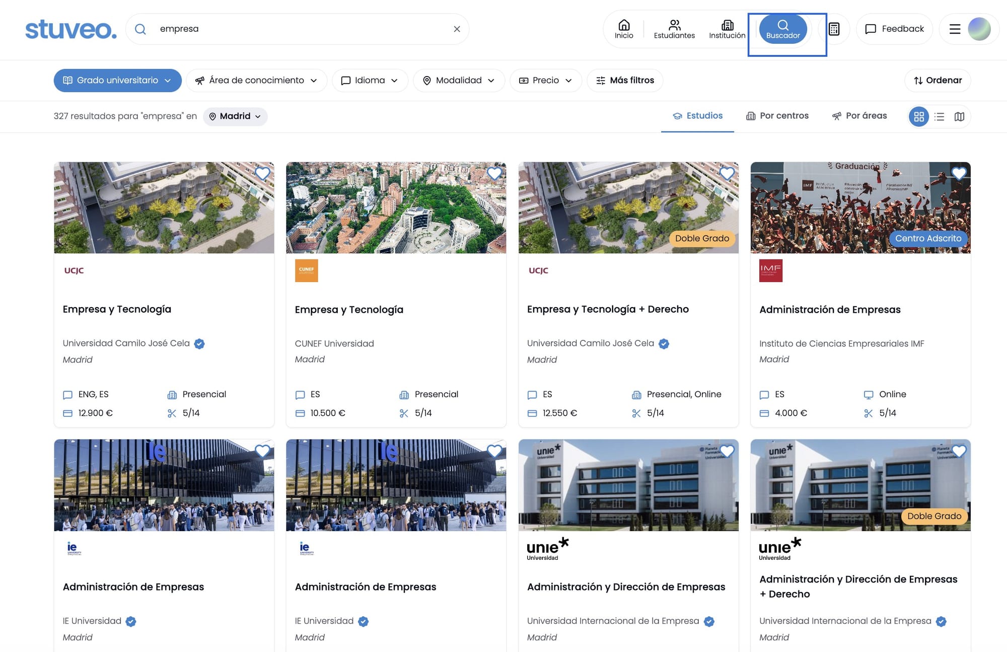Screen dimensions: 1007x652
Task: Select grid view layout
Action: [919, 117]
